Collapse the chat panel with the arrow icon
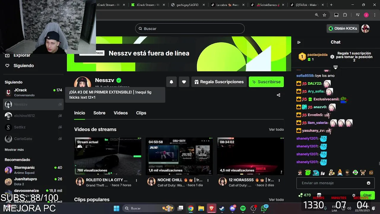 point(299,42)
